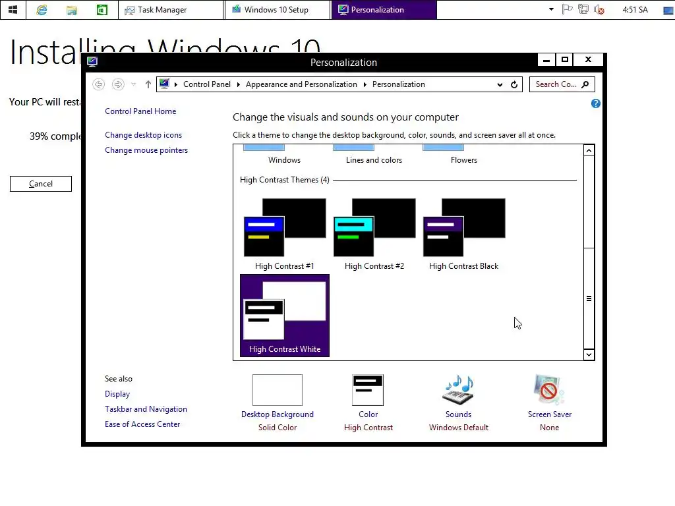Select High Contrast White theme
The height and width of the screenshot is (506, 675).
285,316
